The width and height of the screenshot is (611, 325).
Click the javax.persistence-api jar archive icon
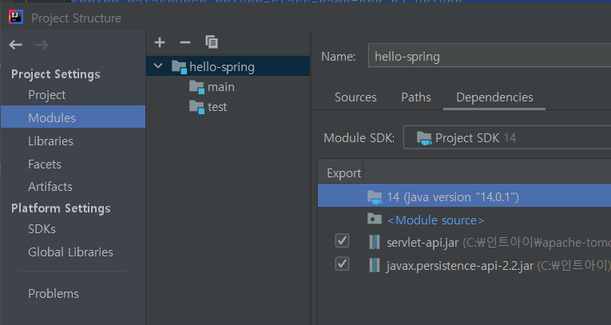tap(375, 266)
